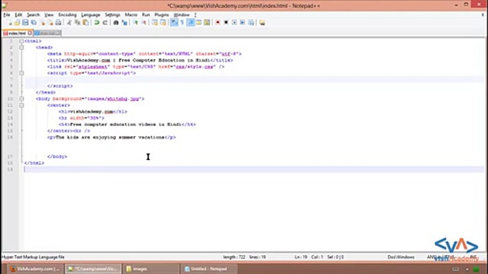Image resolution: width=488 pixels, height=274 pixels.
Task: Undo last edit with green arrow
Action: [96, 22]
